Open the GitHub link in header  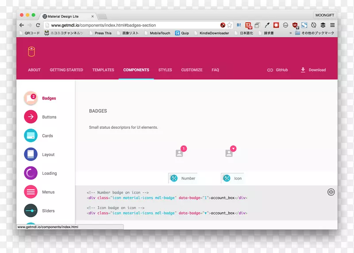click(x=277, y=70)
